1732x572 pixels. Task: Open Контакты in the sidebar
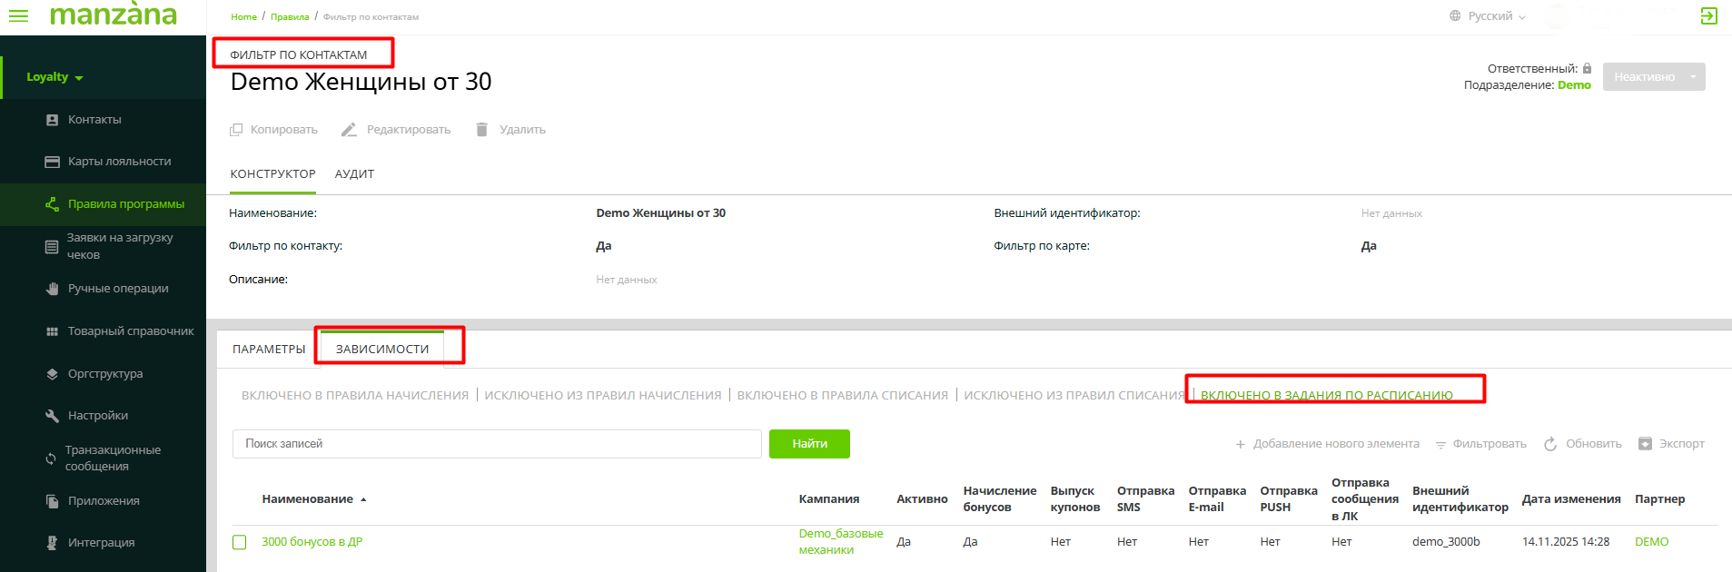point(94,120)
